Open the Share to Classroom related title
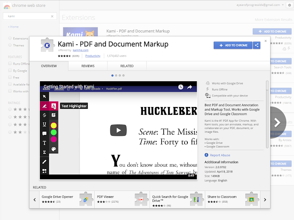Viewport: 294px width, 220px height. click(222, 197)
